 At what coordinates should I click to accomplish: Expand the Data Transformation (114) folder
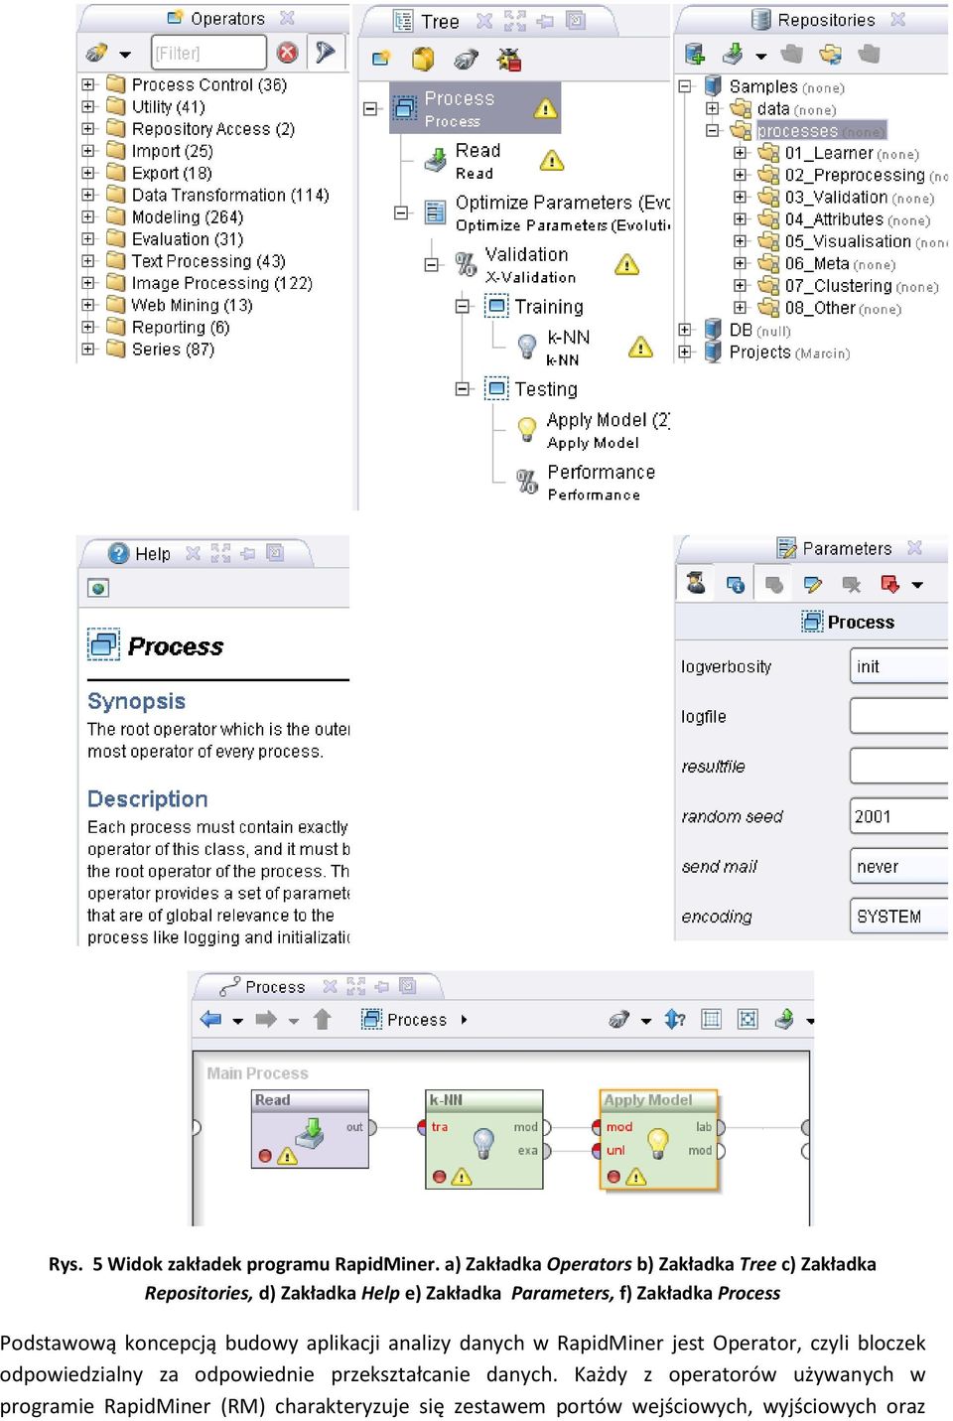click(x=88, y=195)
